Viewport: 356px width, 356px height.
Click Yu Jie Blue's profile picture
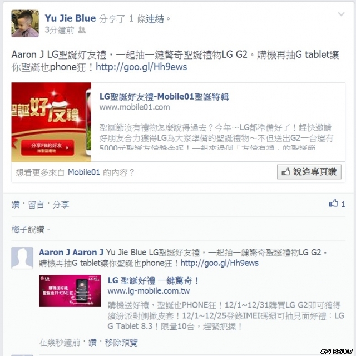point(25,23)
